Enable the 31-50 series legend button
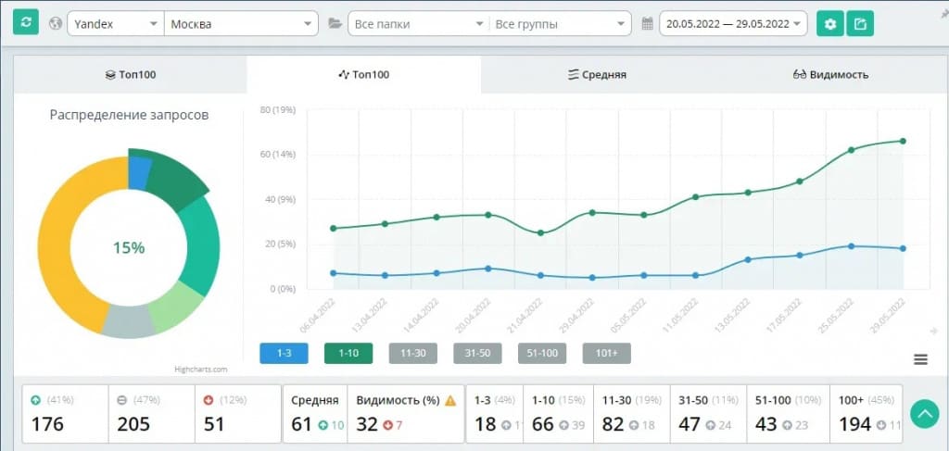The image size is (949, 451). pos(477,354)
